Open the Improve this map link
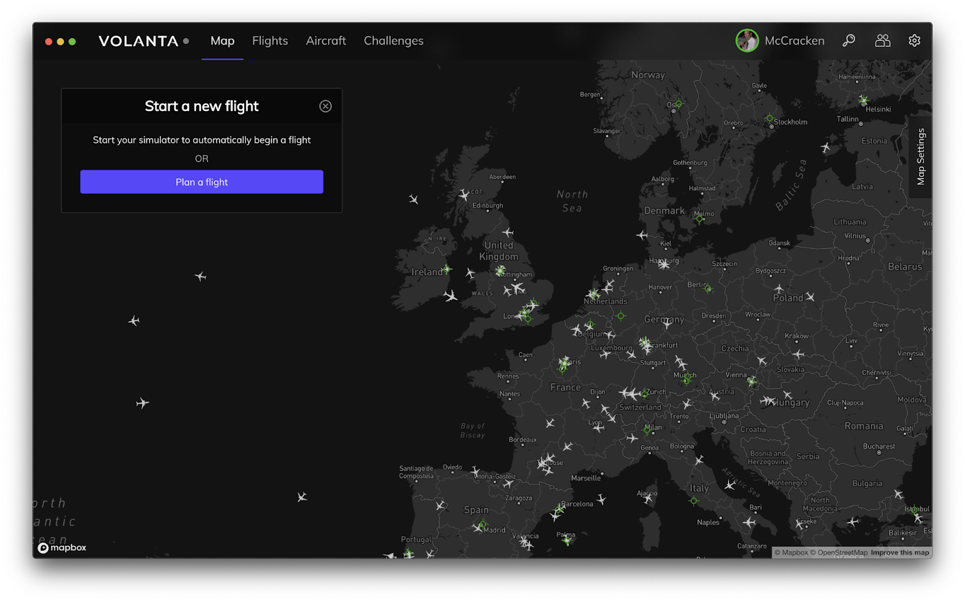 coord(899,553)
